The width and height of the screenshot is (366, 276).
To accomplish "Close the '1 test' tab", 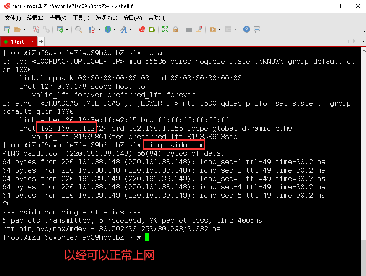I will point(32,41).
